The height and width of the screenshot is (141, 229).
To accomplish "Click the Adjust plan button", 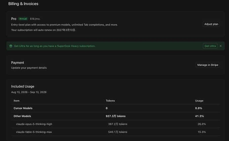I will pyautogui.click(x=211, y=24).
